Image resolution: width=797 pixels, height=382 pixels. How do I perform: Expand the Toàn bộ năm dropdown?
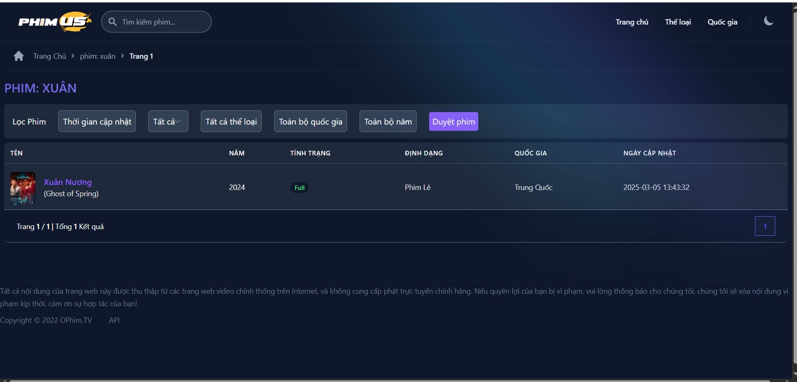pos(387,122)
